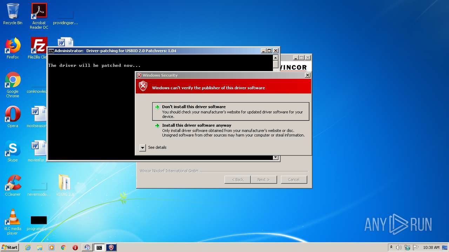
Task: Click the volume tray icon
Action: [x=399, y=247]
